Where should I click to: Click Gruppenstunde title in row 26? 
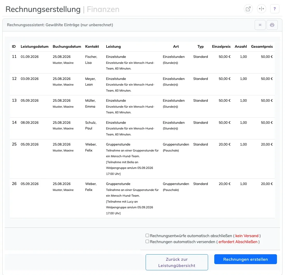[118, 184]
